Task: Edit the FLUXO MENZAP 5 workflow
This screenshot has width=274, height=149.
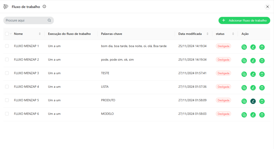Action: point(253,101)
